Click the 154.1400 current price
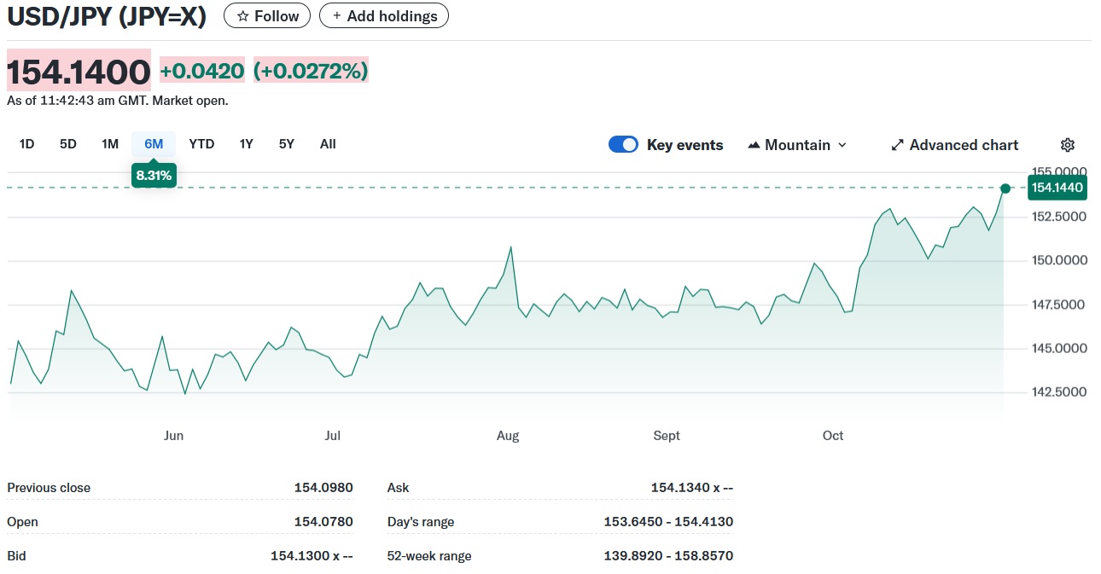This screenshot has width=1101, height=574. (79, 71)
